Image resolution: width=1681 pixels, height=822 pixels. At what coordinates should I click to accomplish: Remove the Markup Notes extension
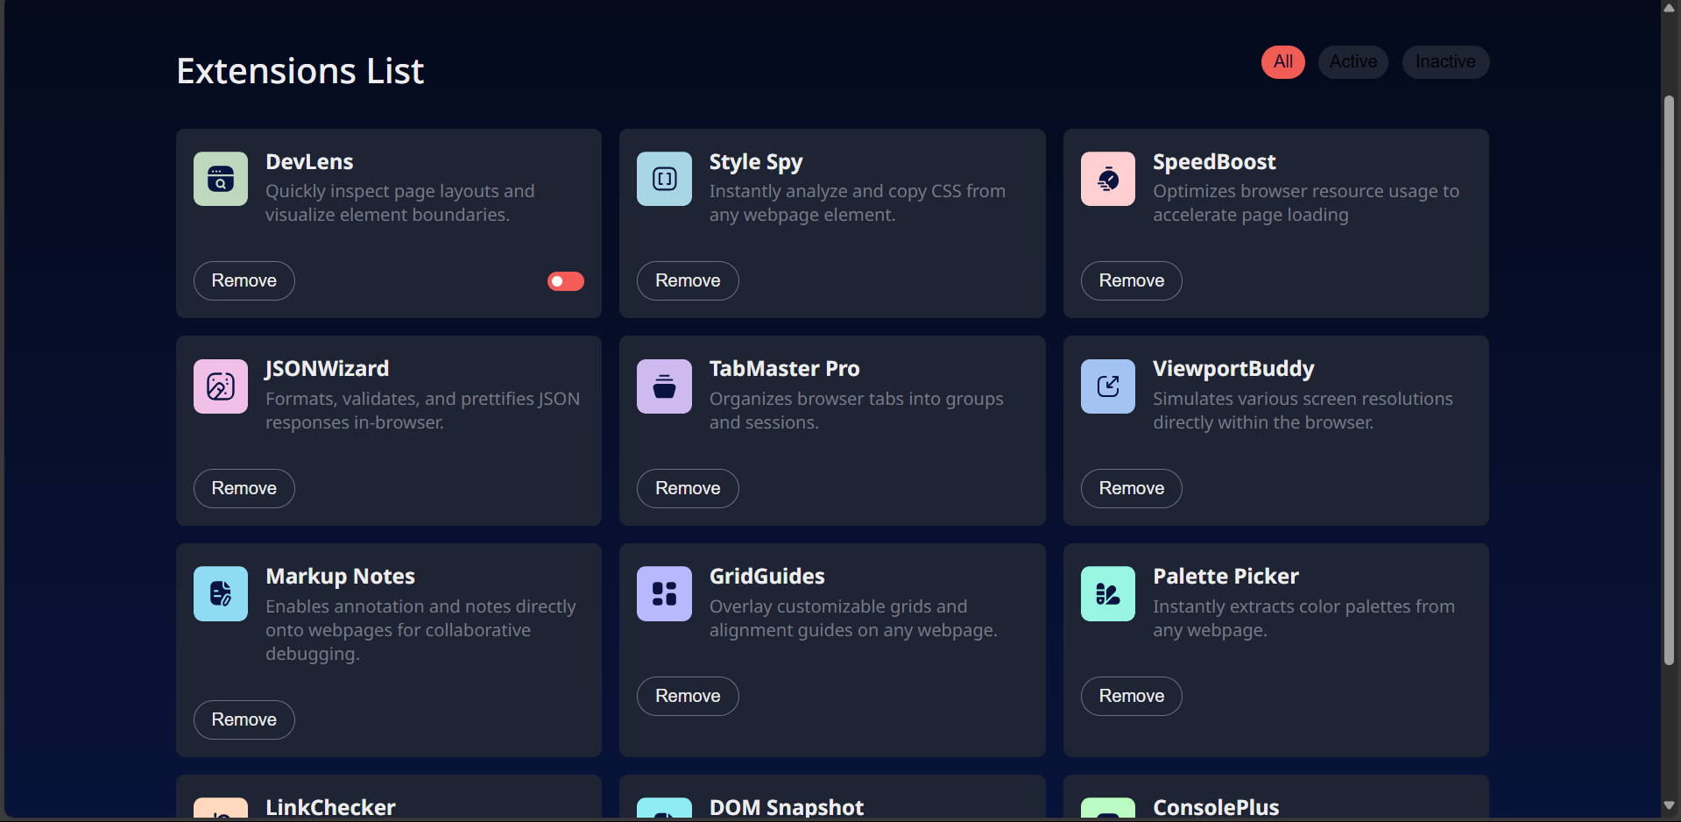[244, 720]
